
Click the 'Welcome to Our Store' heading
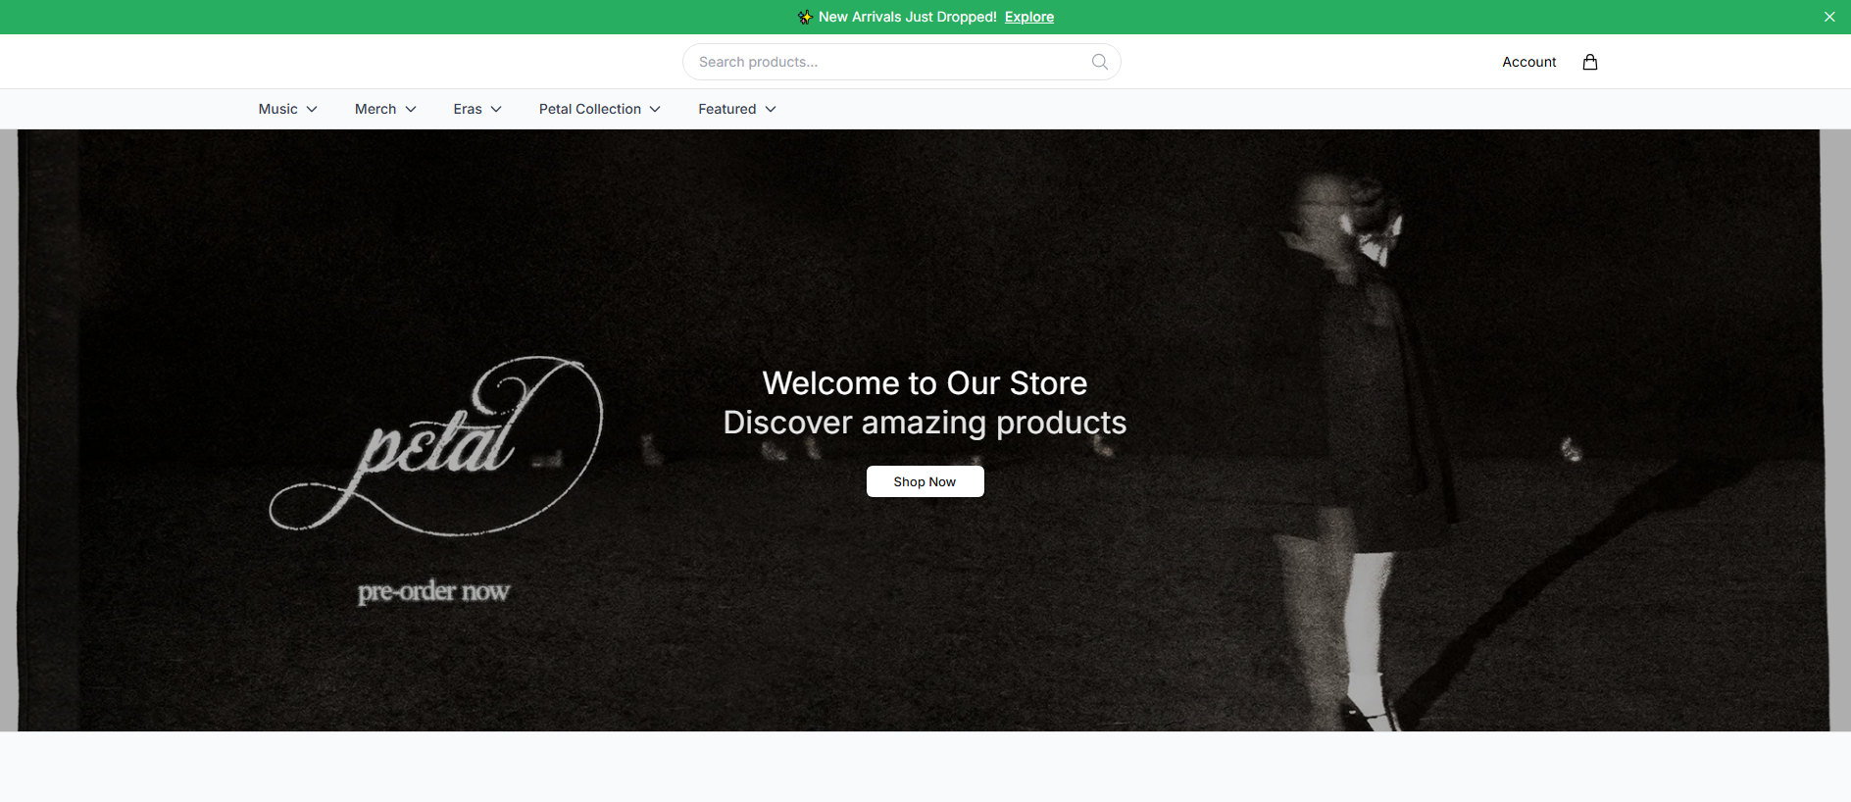tap(925, 383)
